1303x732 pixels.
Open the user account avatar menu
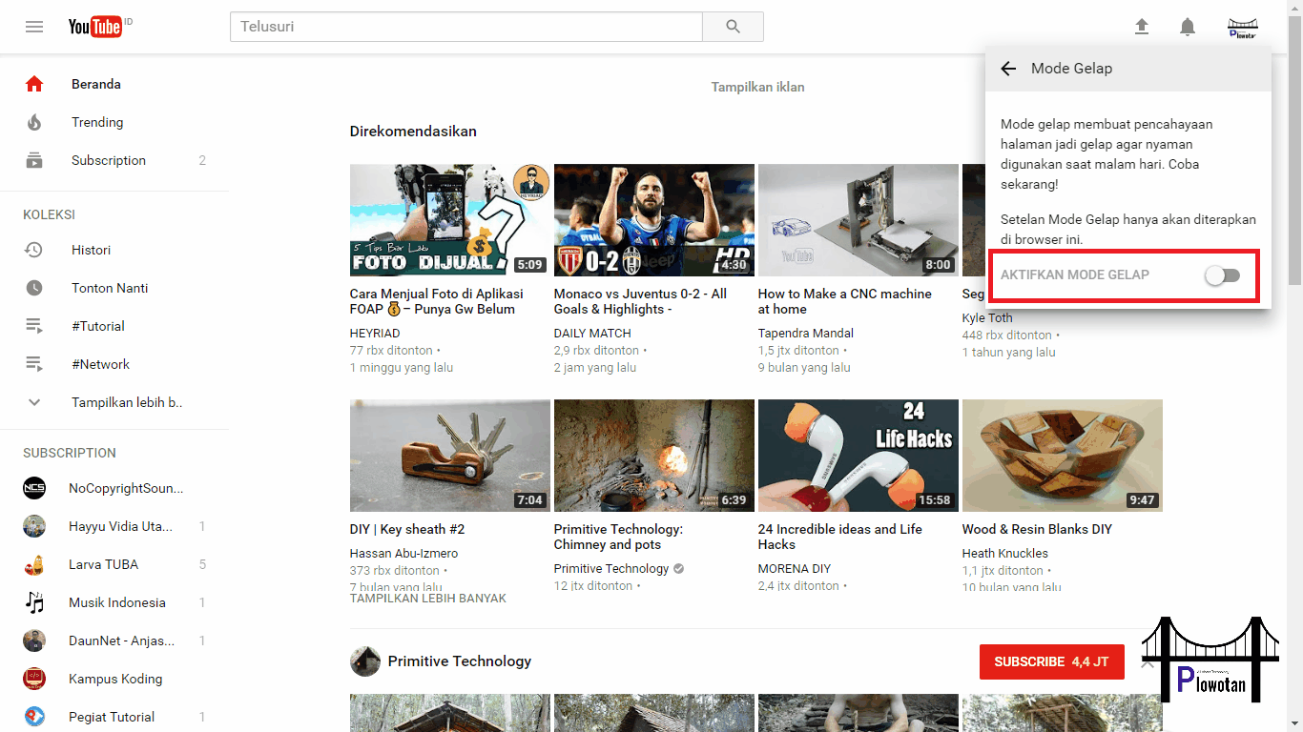coord(1242,26)
